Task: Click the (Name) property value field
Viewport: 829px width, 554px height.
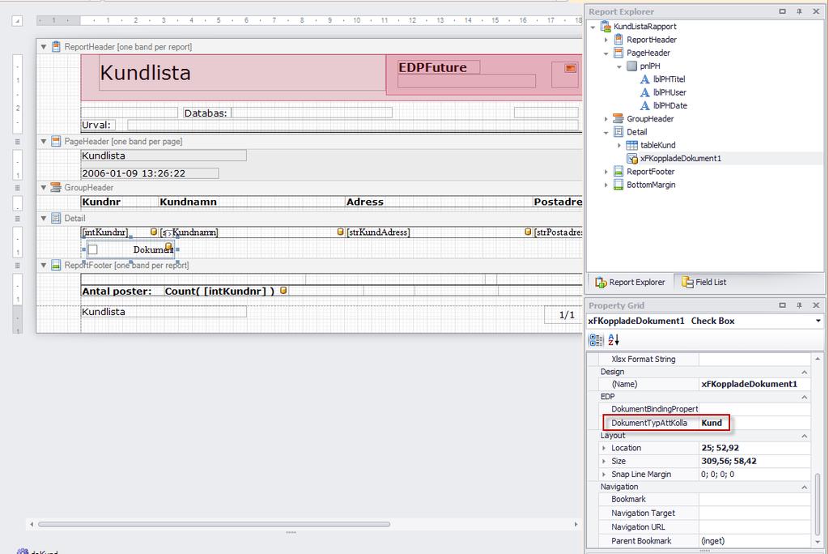Action: [755, 384]
